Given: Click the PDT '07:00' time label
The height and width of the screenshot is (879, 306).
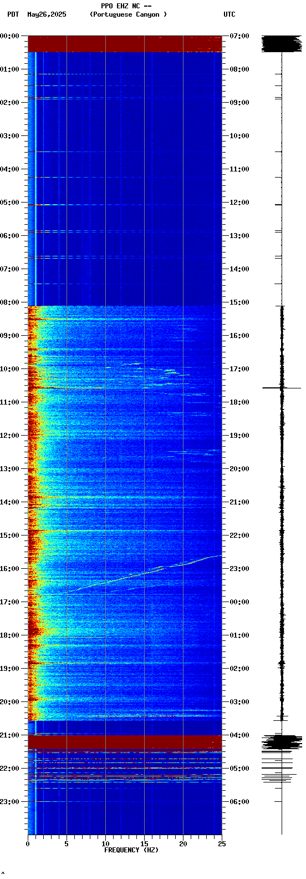Looking at the screenshot, I should coord(9,269).
